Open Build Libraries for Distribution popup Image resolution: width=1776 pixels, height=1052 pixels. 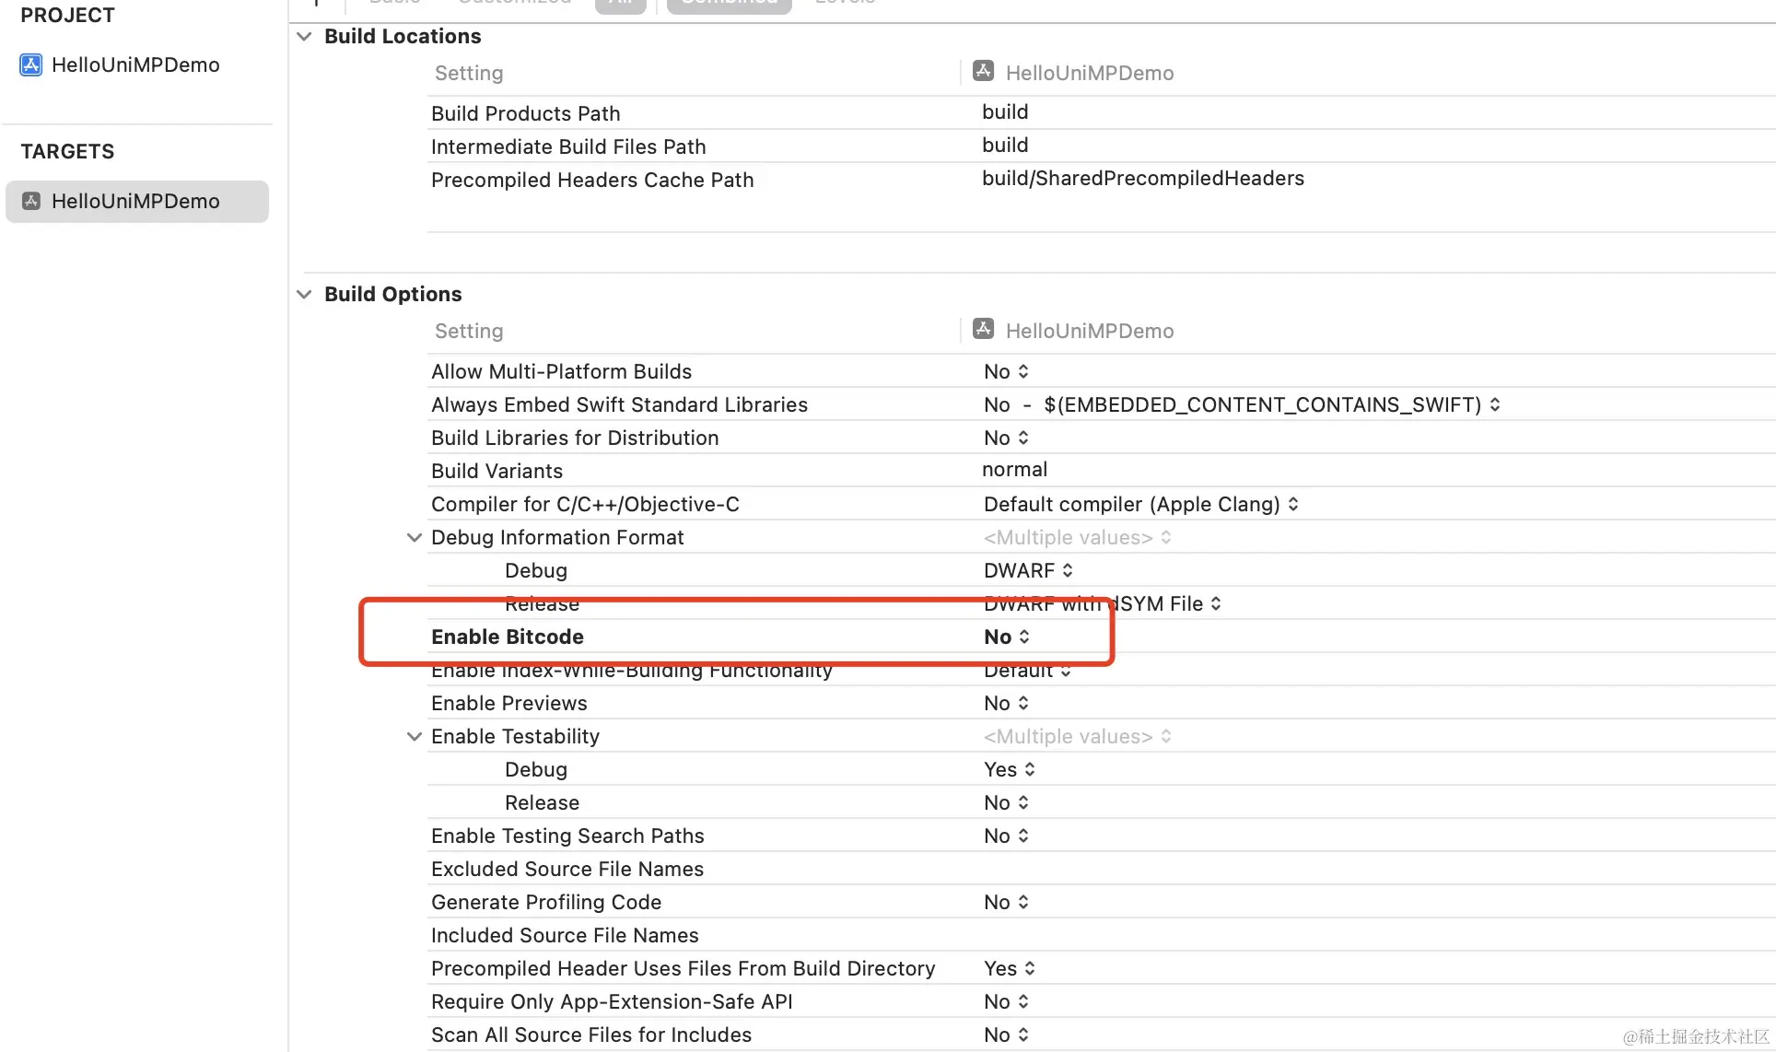click(x=1006, y=438)
